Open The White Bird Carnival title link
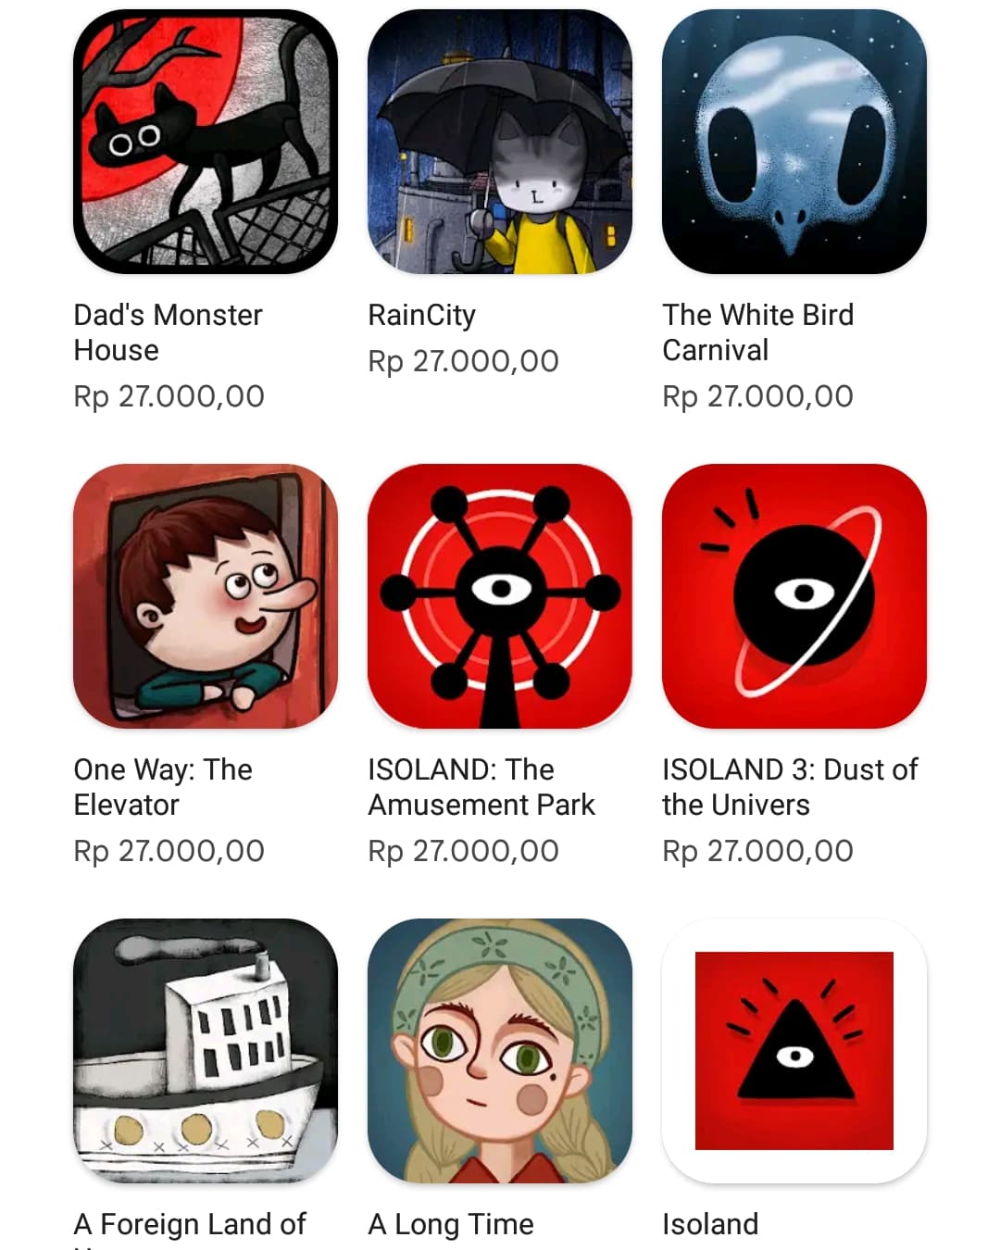1000x1250 pixels. pyautogui.click(x=758, y=332)
